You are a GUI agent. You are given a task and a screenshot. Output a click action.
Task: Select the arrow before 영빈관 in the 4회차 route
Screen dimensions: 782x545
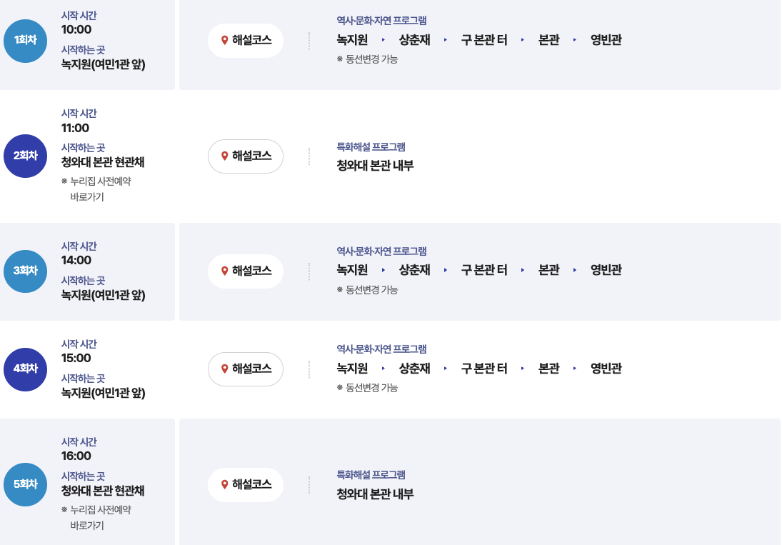tap(575, 370)
